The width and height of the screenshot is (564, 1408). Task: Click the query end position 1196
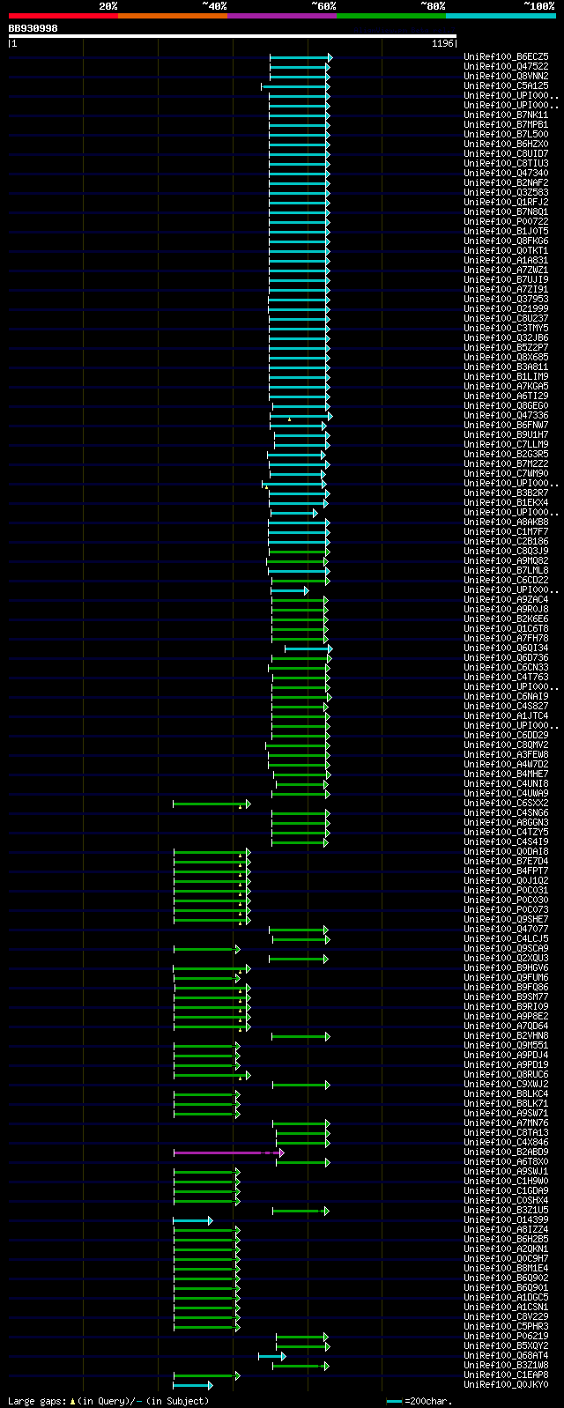tap(442, 43)
